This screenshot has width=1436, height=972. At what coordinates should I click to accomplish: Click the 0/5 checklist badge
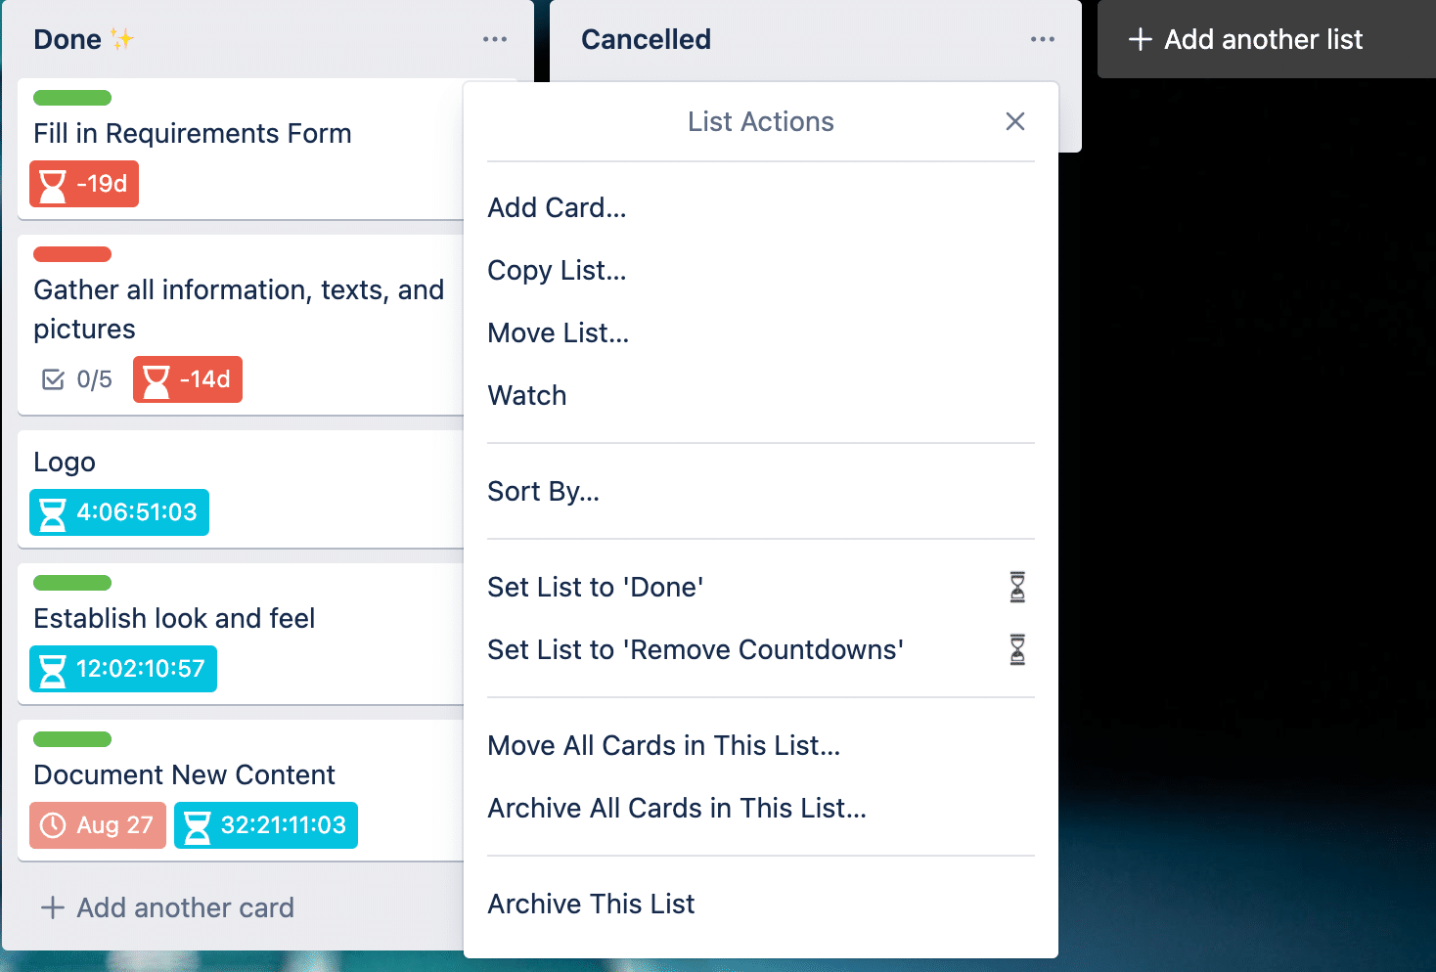point(77,379)
